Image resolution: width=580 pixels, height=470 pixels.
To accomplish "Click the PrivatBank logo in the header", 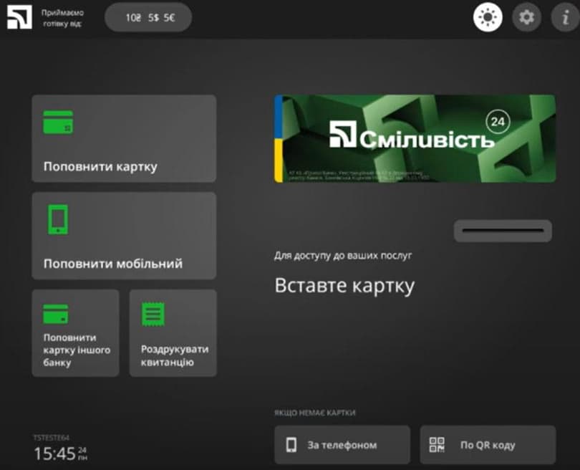I will coord(19,17).
